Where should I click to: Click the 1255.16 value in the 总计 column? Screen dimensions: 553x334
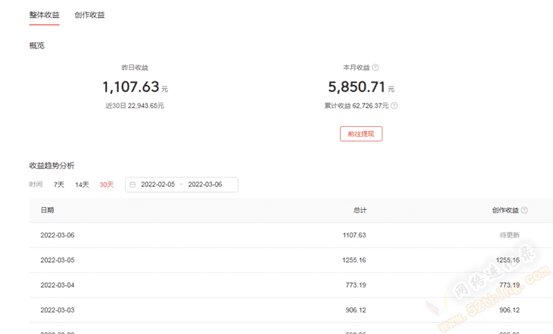(354, 260)
